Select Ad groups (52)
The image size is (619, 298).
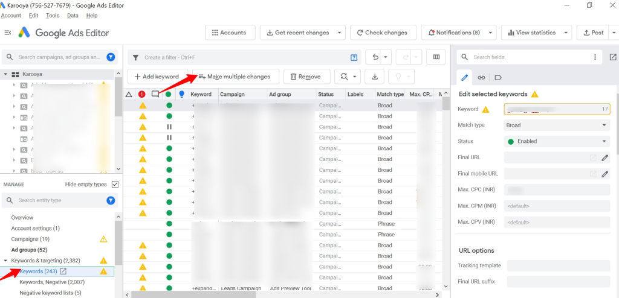click(x=29, y=250)
